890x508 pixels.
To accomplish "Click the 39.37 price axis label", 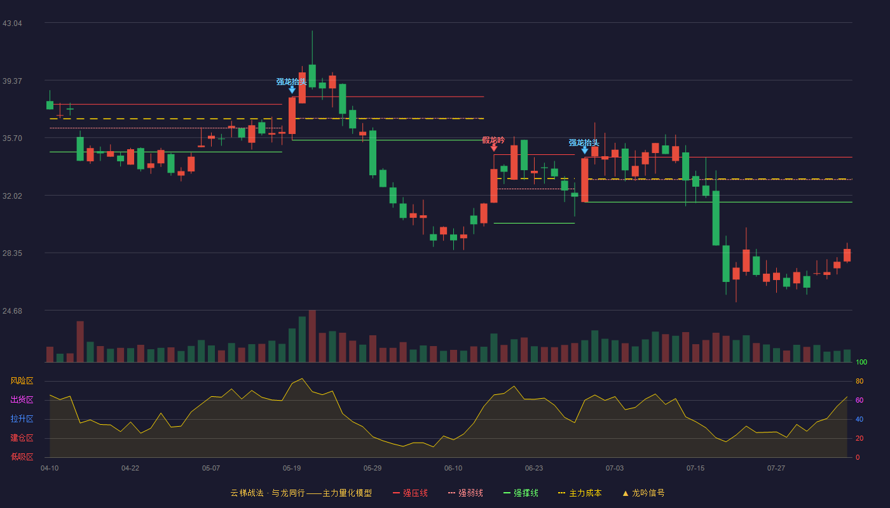I will [x=12, y=81].
